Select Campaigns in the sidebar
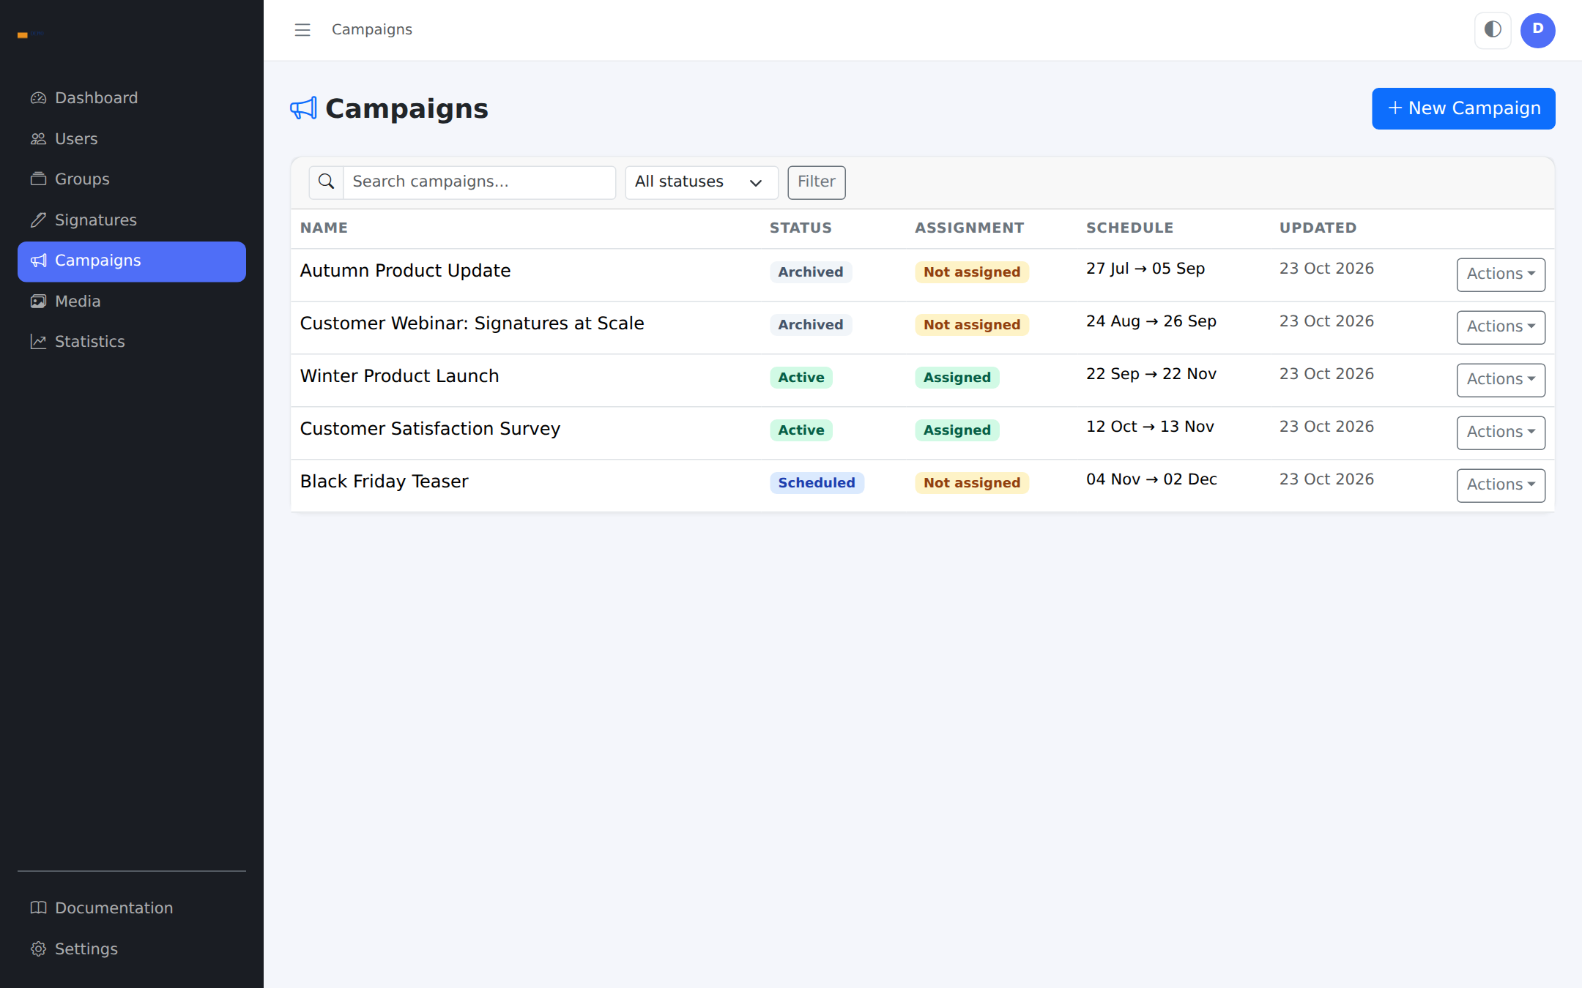 tap(132, 261)
